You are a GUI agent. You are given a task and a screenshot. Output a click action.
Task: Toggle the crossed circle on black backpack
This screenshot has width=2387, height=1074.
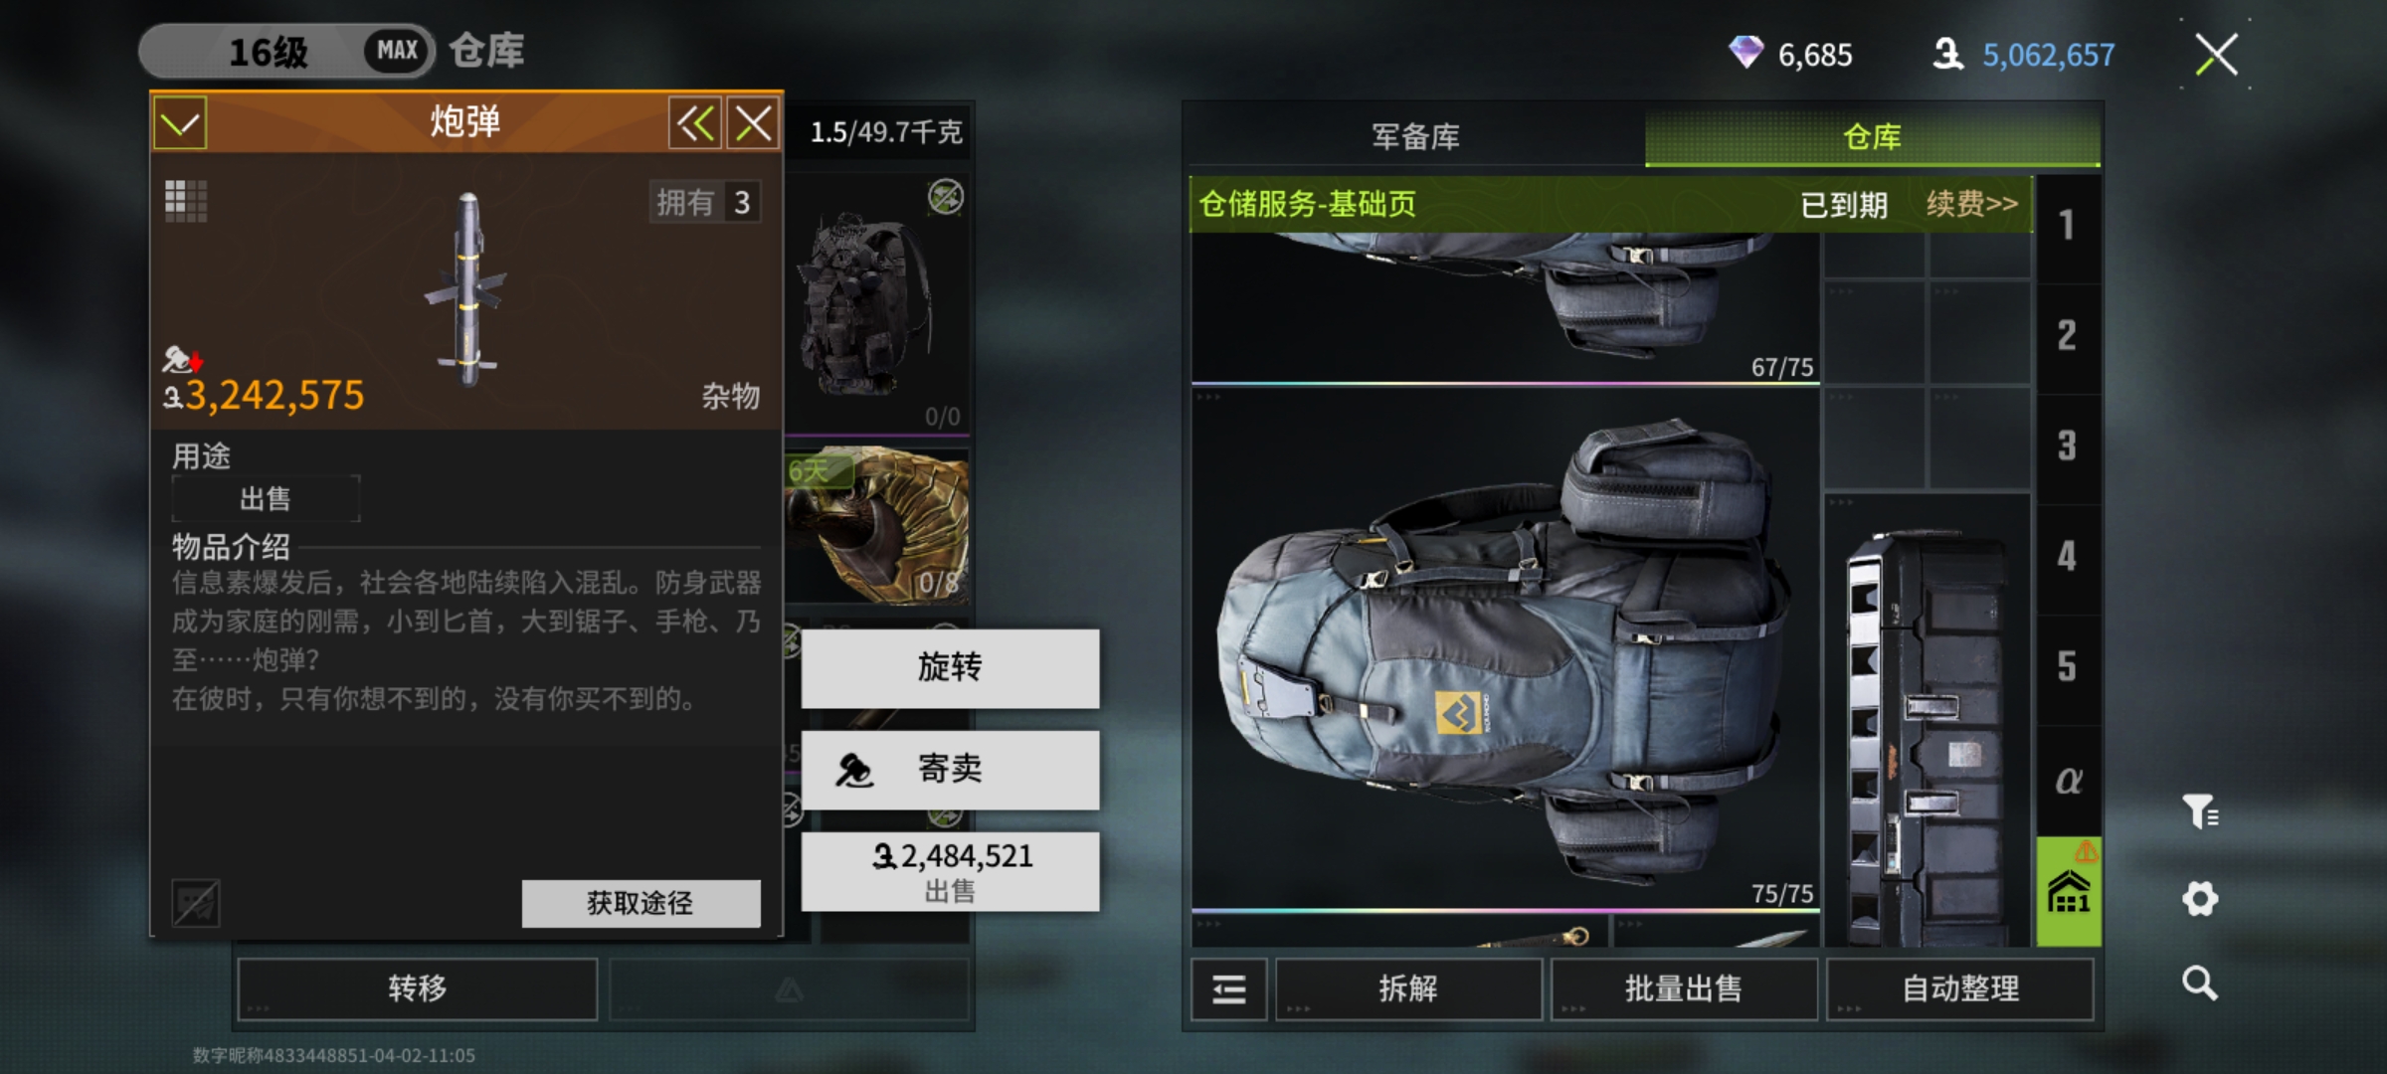coord(945,197)
